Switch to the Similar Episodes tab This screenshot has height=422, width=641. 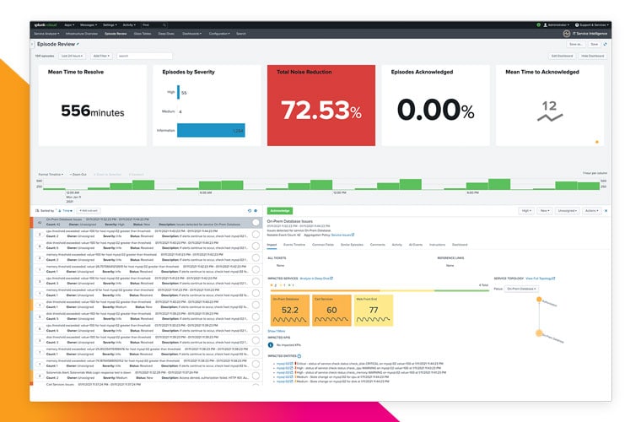[x=352, y=245]
